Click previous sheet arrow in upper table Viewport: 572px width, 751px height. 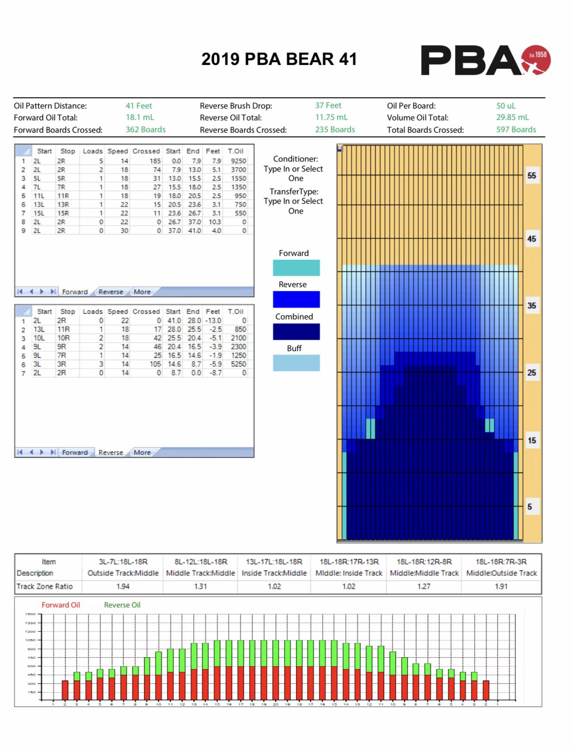[31, 292]
